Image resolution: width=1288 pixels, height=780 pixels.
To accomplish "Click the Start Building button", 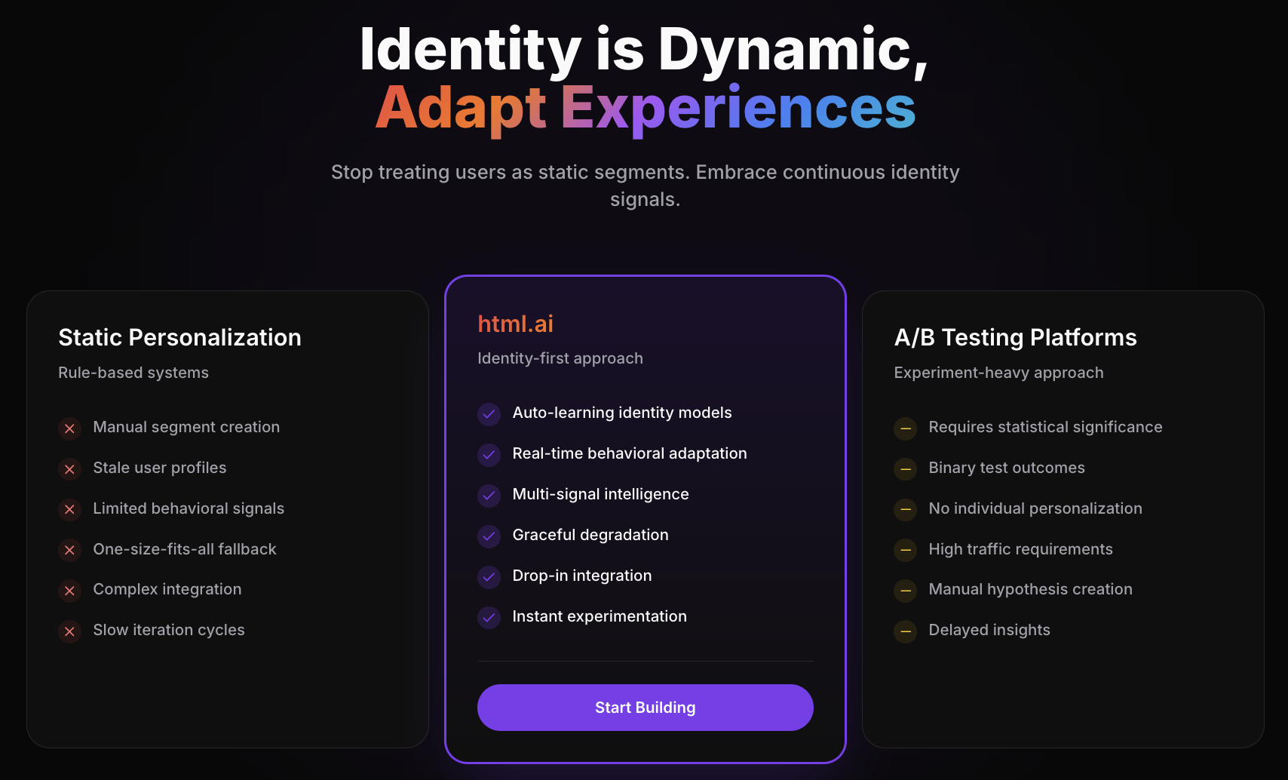I will (x=646, y=708).
